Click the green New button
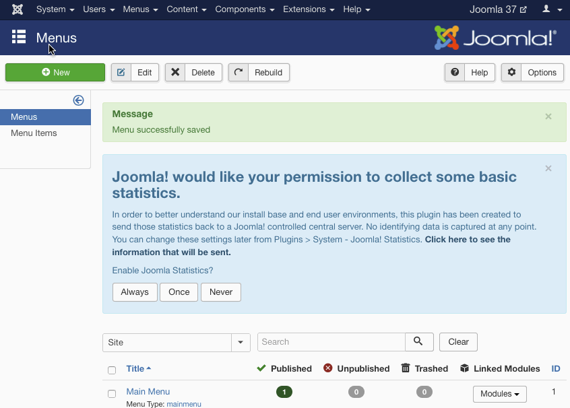The image size is (570, 408). tap(55, 72)
